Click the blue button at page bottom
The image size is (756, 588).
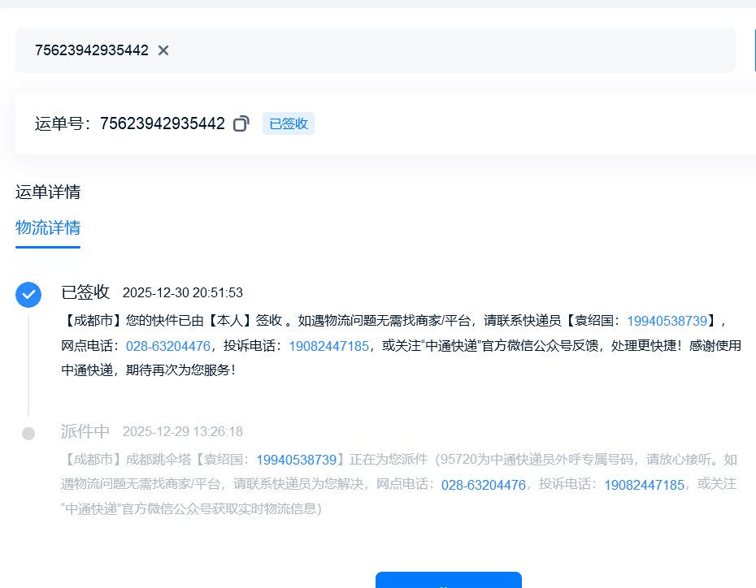(x=448, y=580)
